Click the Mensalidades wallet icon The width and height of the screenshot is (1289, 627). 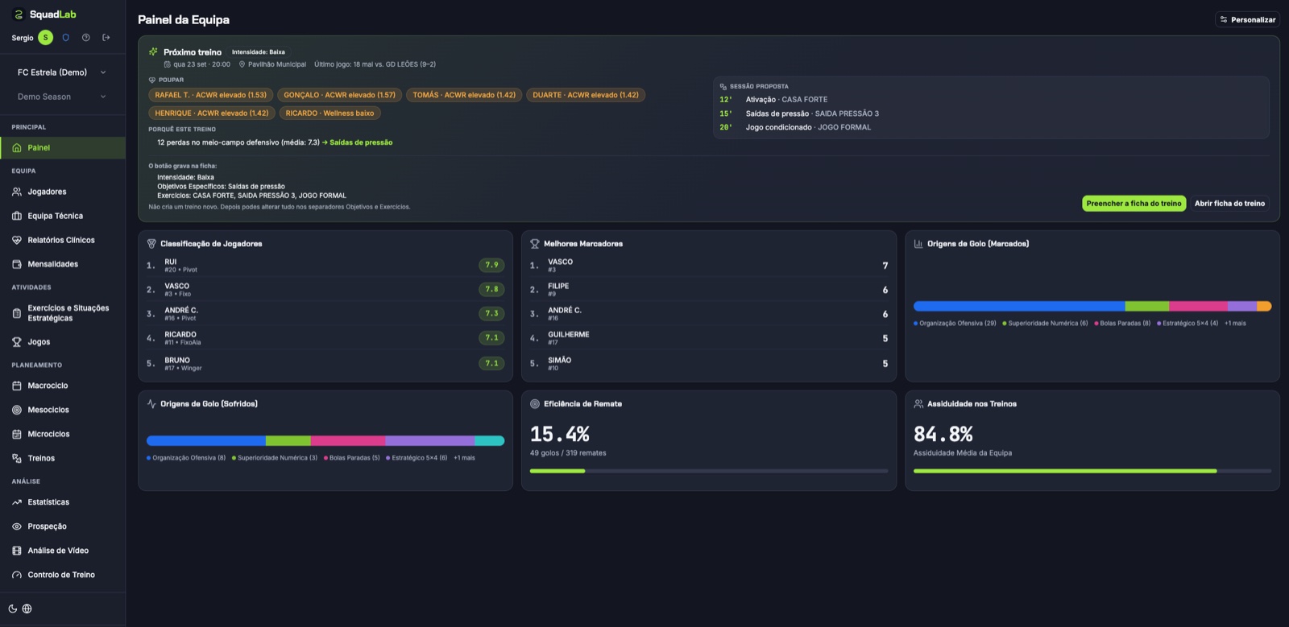(17, 264)
